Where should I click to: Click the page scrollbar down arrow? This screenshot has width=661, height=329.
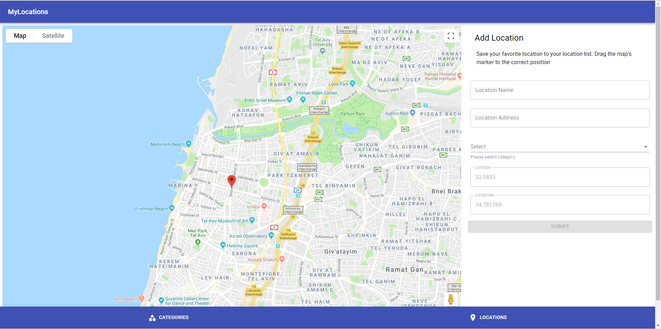point(658,326)
